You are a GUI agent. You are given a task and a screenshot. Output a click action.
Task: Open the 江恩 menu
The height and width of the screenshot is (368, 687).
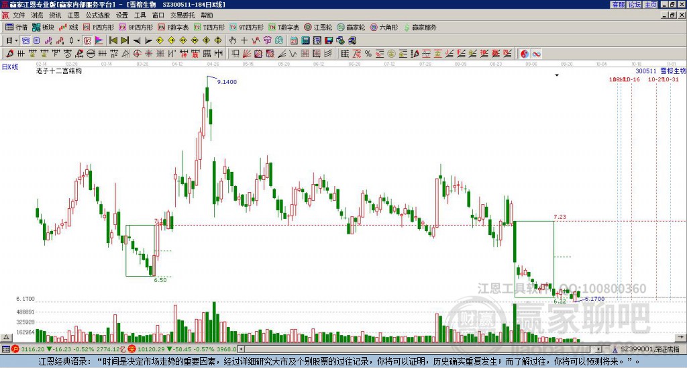72,15
